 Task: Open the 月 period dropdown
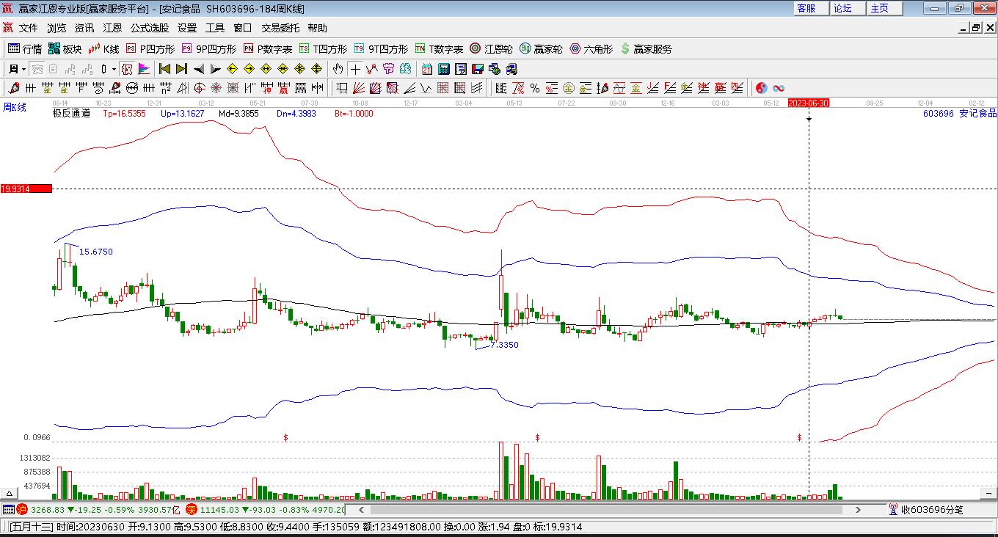coord(18,69)
